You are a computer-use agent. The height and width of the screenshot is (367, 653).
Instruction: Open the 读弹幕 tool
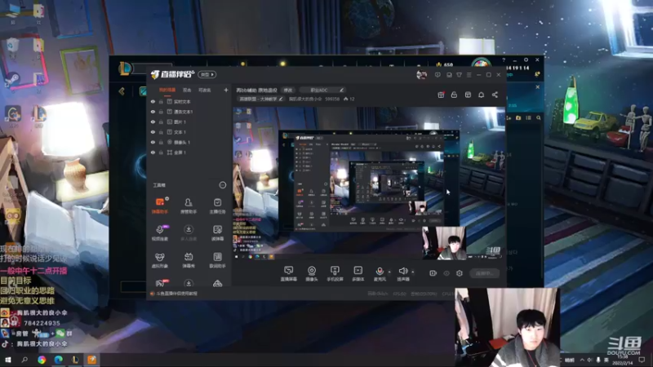[217, 232]
